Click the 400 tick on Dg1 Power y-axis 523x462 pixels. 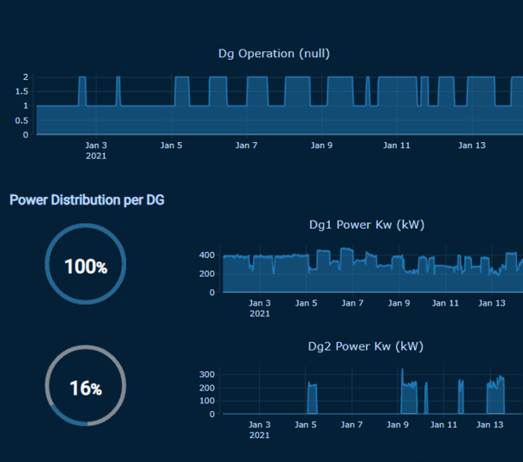click(207, 255)
